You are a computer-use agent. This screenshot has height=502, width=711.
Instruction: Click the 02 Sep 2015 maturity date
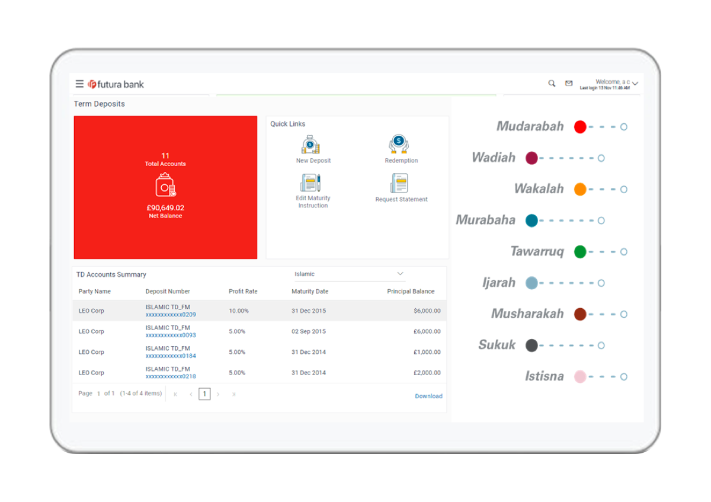tap(309, 331)
